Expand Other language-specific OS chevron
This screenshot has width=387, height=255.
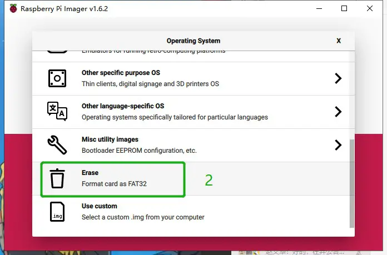point(338,112)
